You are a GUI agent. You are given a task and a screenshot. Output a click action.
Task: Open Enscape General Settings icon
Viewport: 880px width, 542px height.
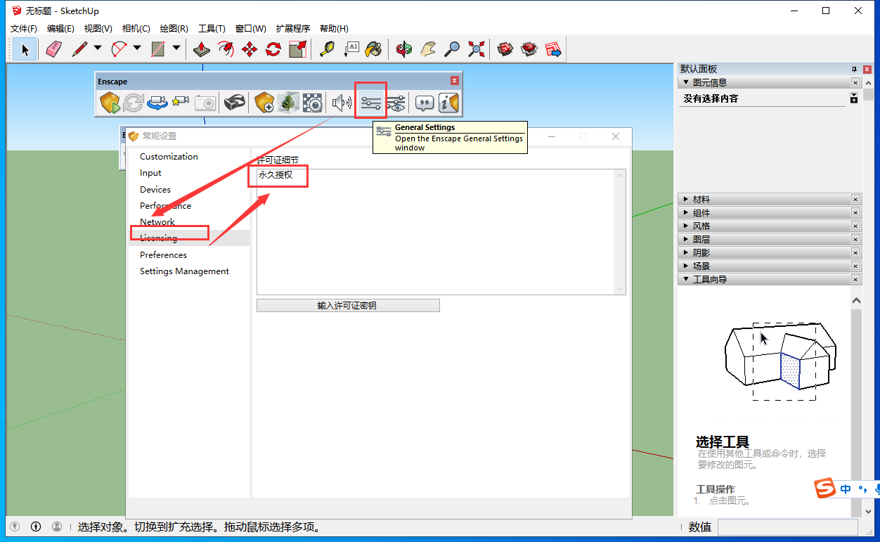coord(370,103)
